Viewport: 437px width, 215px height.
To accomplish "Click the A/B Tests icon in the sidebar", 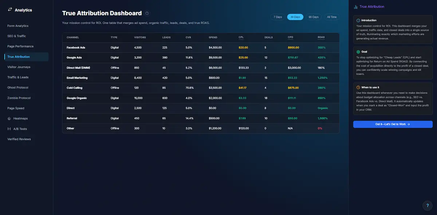I will [9, 129].
